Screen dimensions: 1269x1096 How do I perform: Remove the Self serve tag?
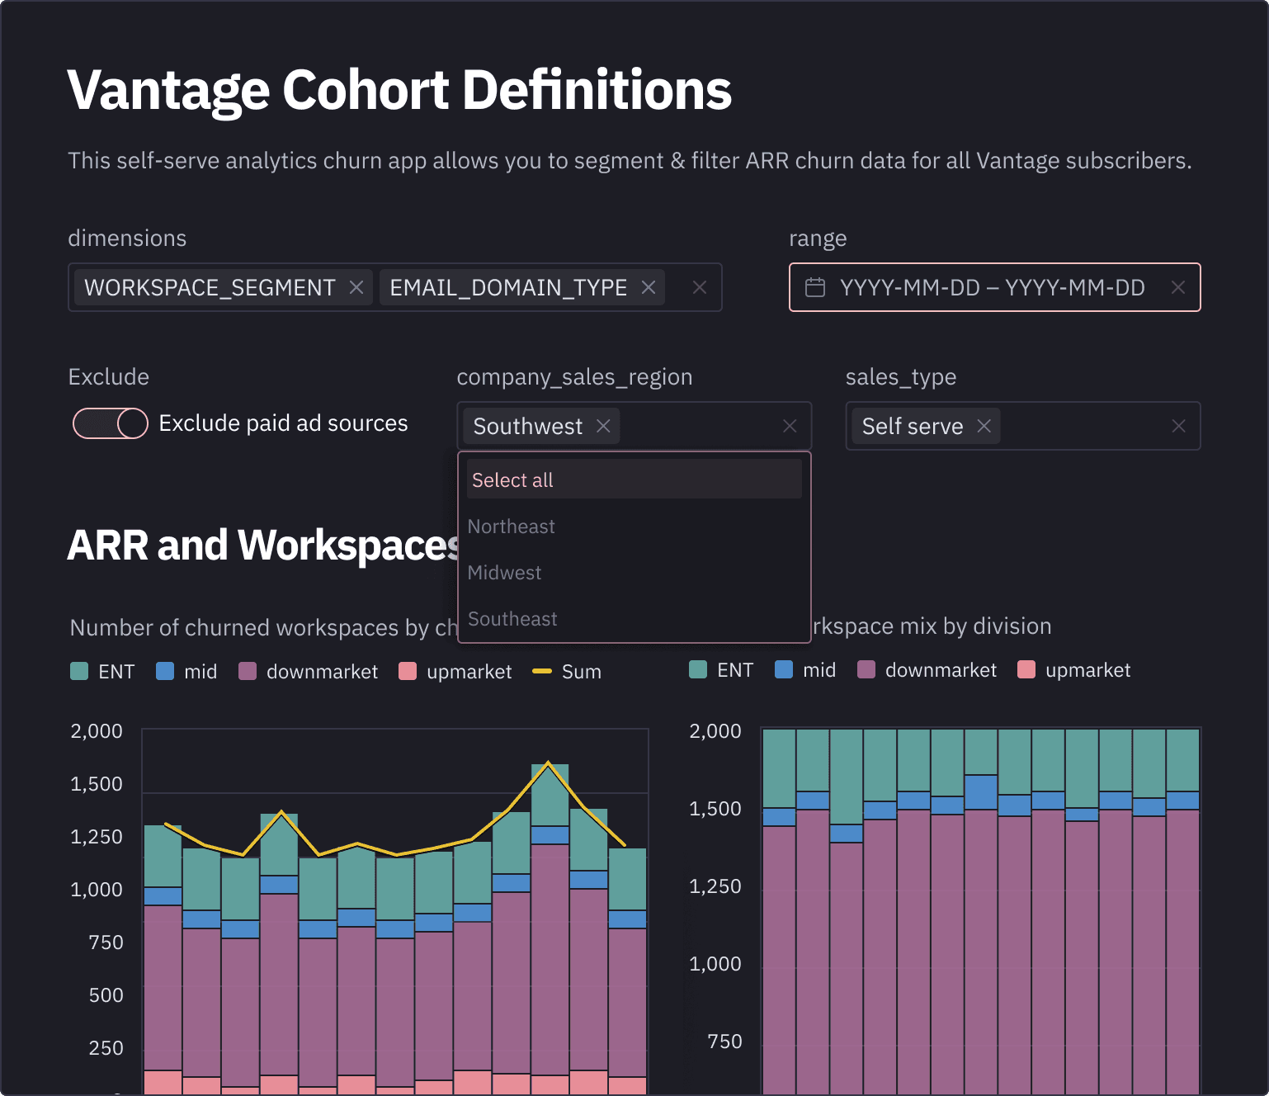point(984,426)
